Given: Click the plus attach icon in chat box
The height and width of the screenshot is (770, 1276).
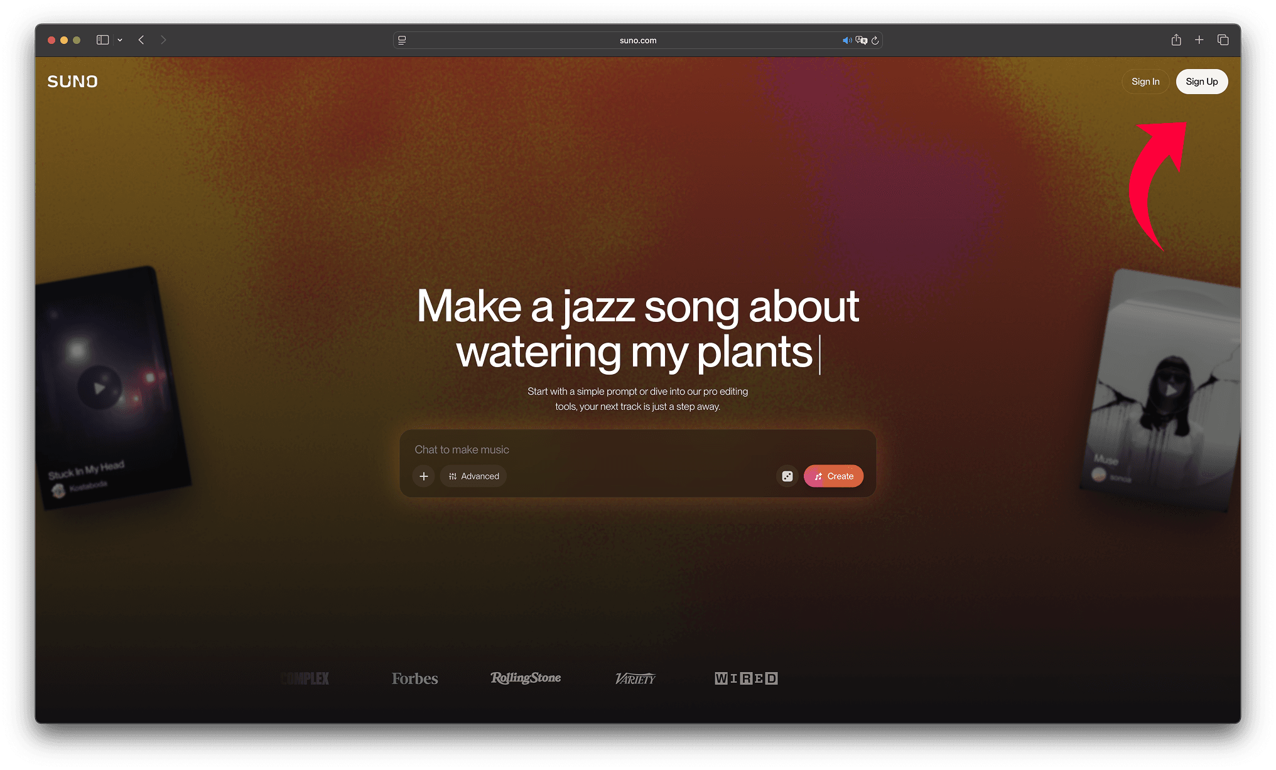Looking at the screenshot, I should 424,476.
